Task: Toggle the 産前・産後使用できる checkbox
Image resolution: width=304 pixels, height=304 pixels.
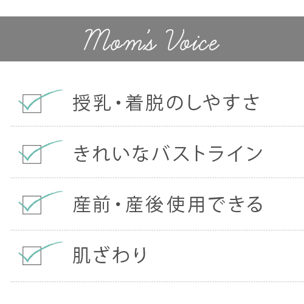Action: [32, 205]
